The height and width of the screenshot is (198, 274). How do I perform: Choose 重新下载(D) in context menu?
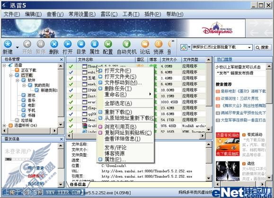pyautogui.click(x=118, y=112)
